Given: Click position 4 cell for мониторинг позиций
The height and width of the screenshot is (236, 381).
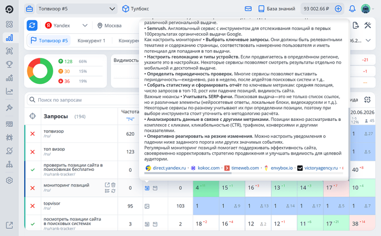Looking at the screenshot, I should click(x=206, y=187).
